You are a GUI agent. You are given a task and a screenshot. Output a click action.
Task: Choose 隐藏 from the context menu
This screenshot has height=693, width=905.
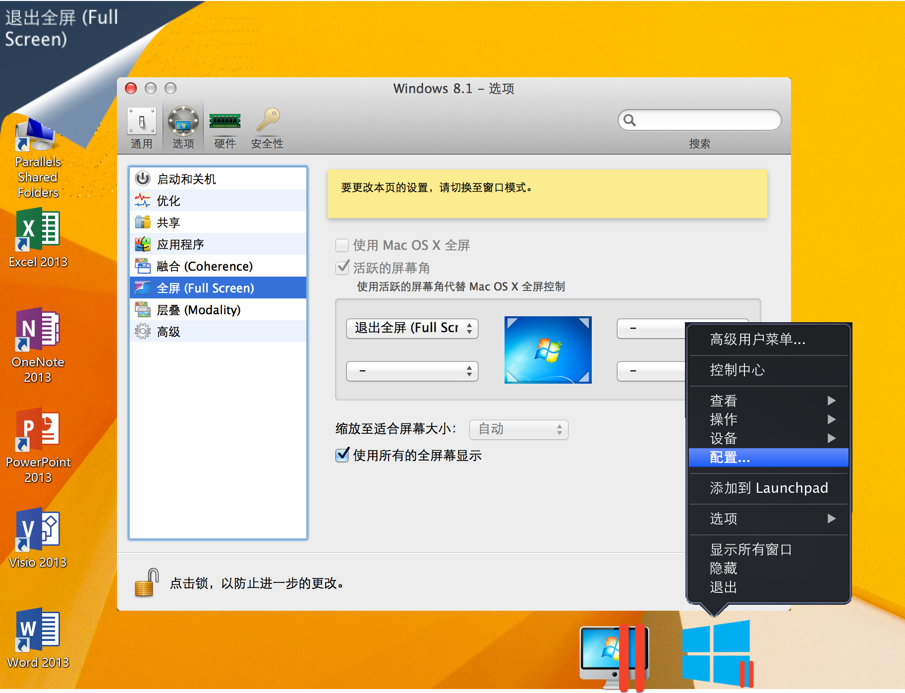[769, 569]
